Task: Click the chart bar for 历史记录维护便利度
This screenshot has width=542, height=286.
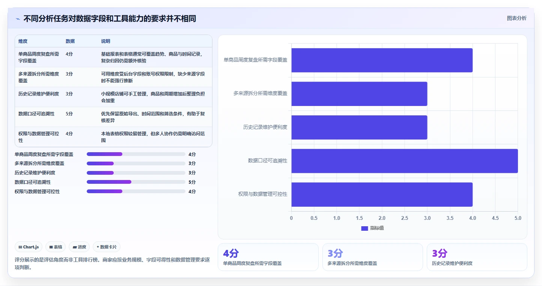Action: [359, 127]
